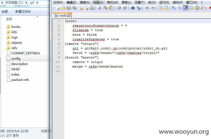Viewport: 211px width, 139px height.
Task: Create a new document in Notepad++
Action: 57,8
